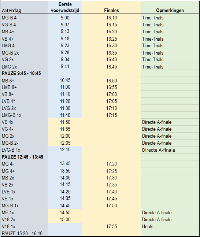Click the 12:05 cell for MG-B 2-
The width and height of the screenshot is (200, 237).
(x=65, y=143)
